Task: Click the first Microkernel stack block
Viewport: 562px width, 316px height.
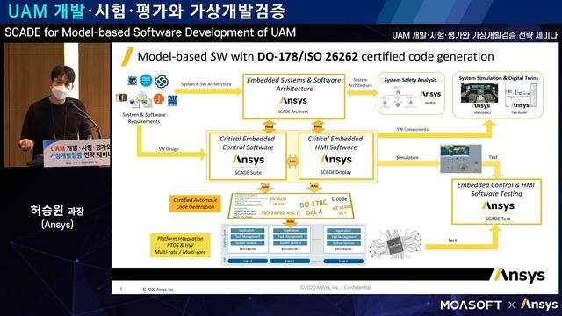Action: click(x=248, y=239)
